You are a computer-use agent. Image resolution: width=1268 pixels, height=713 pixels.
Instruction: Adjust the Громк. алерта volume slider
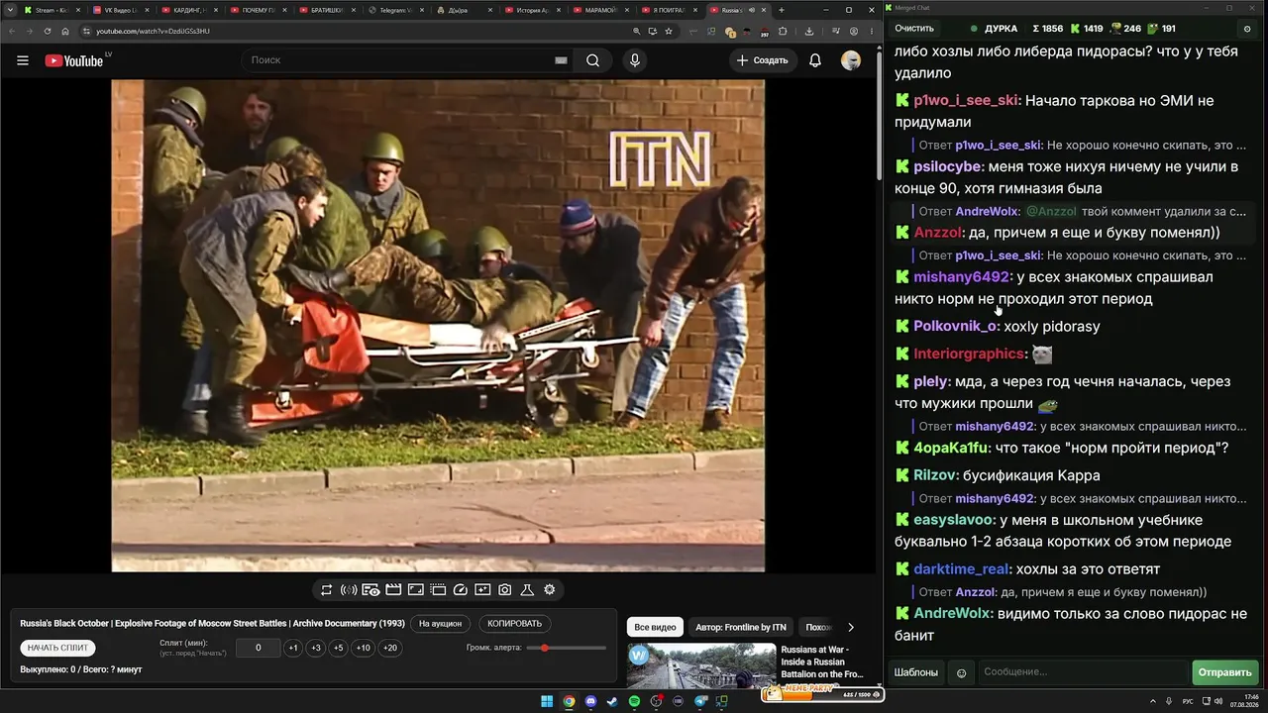click(567, 648)
